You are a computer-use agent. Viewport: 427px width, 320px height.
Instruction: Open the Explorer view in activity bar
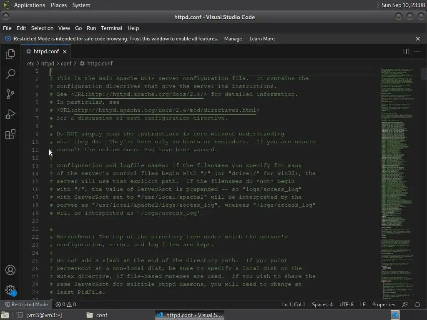10,54
